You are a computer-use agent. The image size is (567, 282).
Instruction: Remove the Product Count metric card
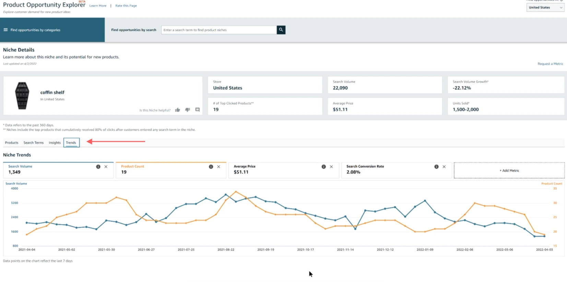pyautogui.click(x=219, y=167)
